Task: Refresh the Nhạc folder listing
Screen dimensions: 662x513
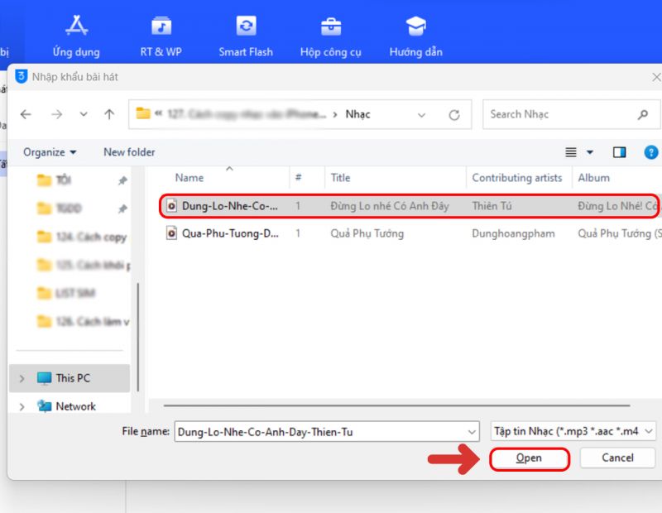Action: click(x=453, y=115)
